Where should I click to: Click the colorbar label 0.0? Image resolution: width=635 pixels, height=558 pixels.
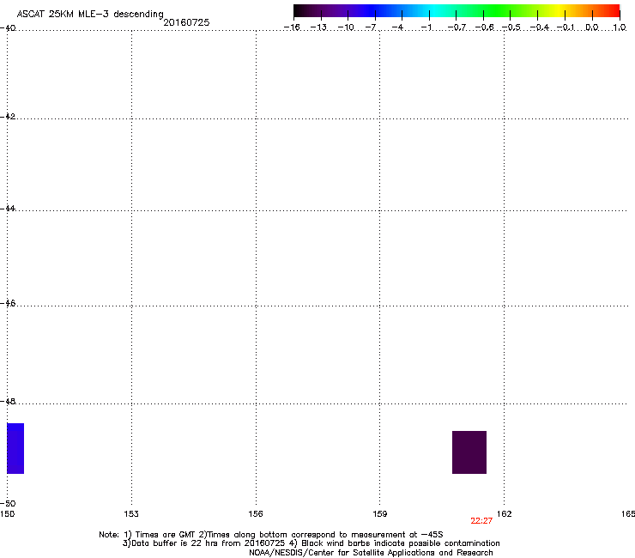coord(592,27)
